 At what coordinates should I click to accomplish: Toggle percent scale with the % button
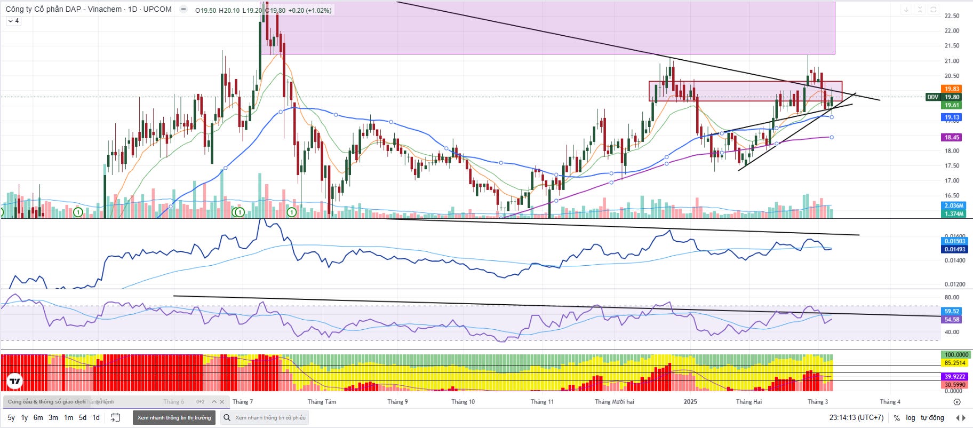click(897, 418)
